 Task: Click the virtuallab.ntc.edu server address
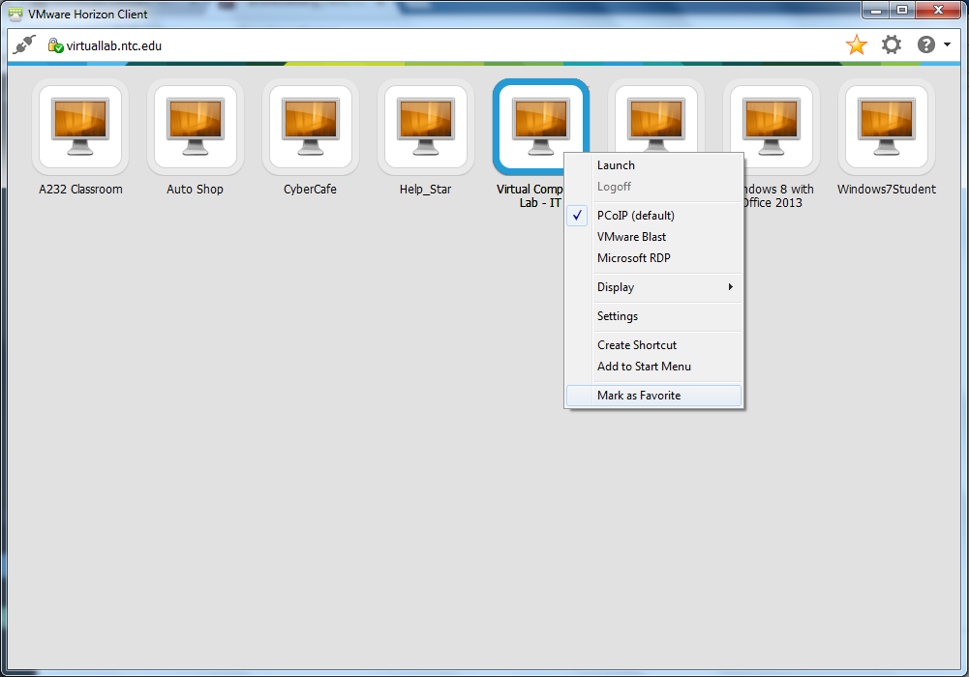coord(113,45)
